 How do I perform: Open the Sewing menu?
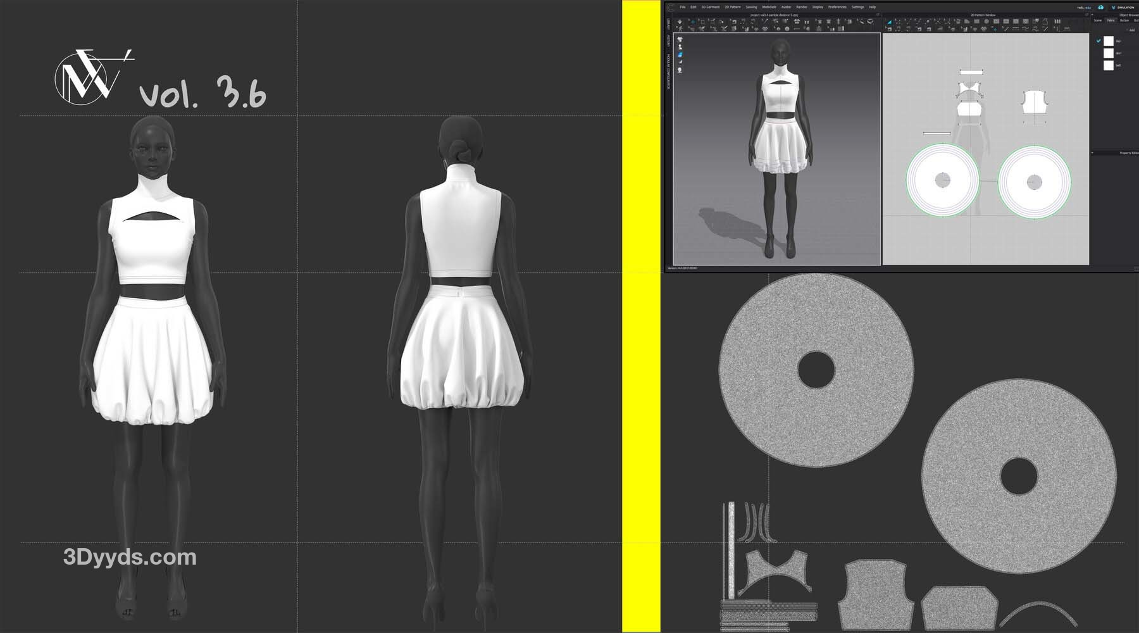(x=751, y=7)
